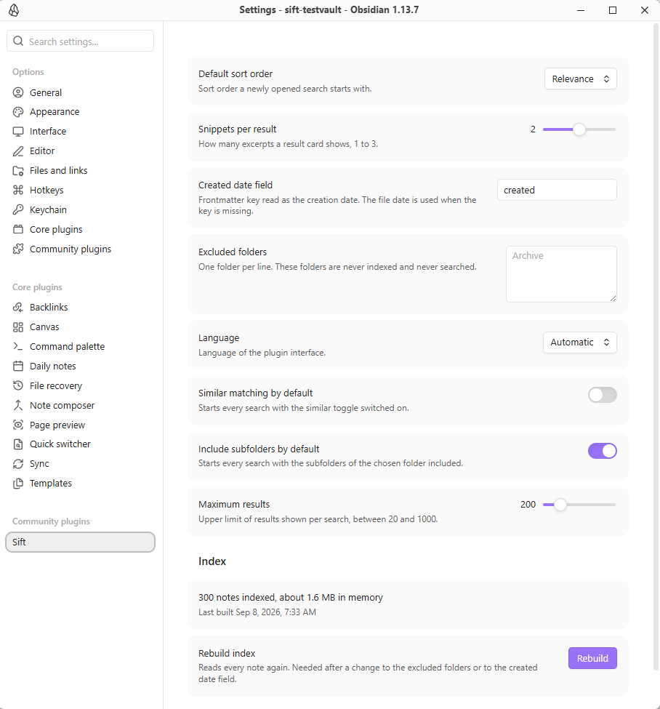Click the Hotkeys command-key icon
660x709 pixels.
coord(18,191)
